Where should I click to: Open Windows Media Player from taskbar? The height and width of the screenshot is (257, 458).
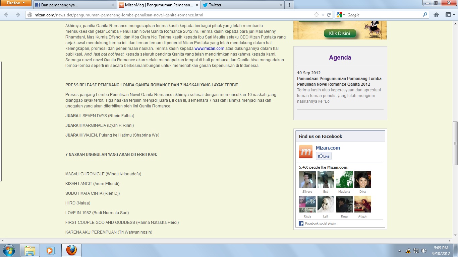pos(50,250)
